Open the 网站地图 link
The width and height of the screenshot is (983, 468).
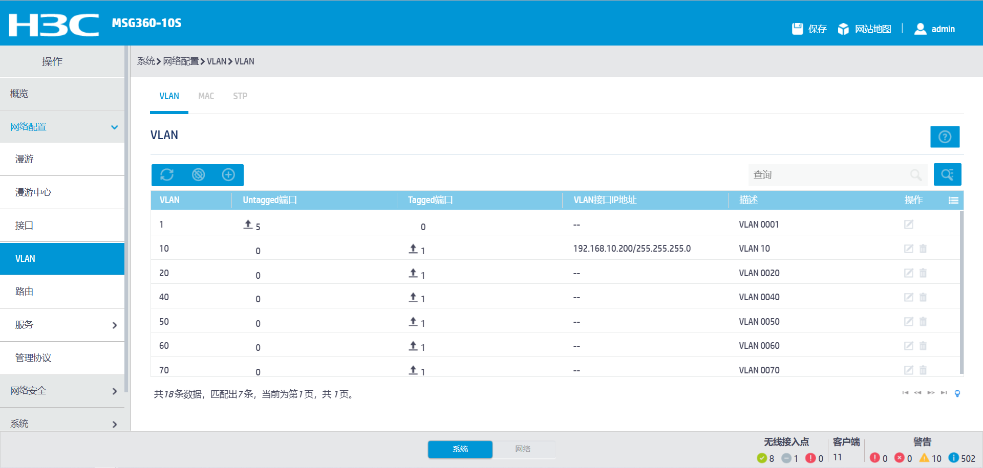pyautogui.click(x=872, y=29)
